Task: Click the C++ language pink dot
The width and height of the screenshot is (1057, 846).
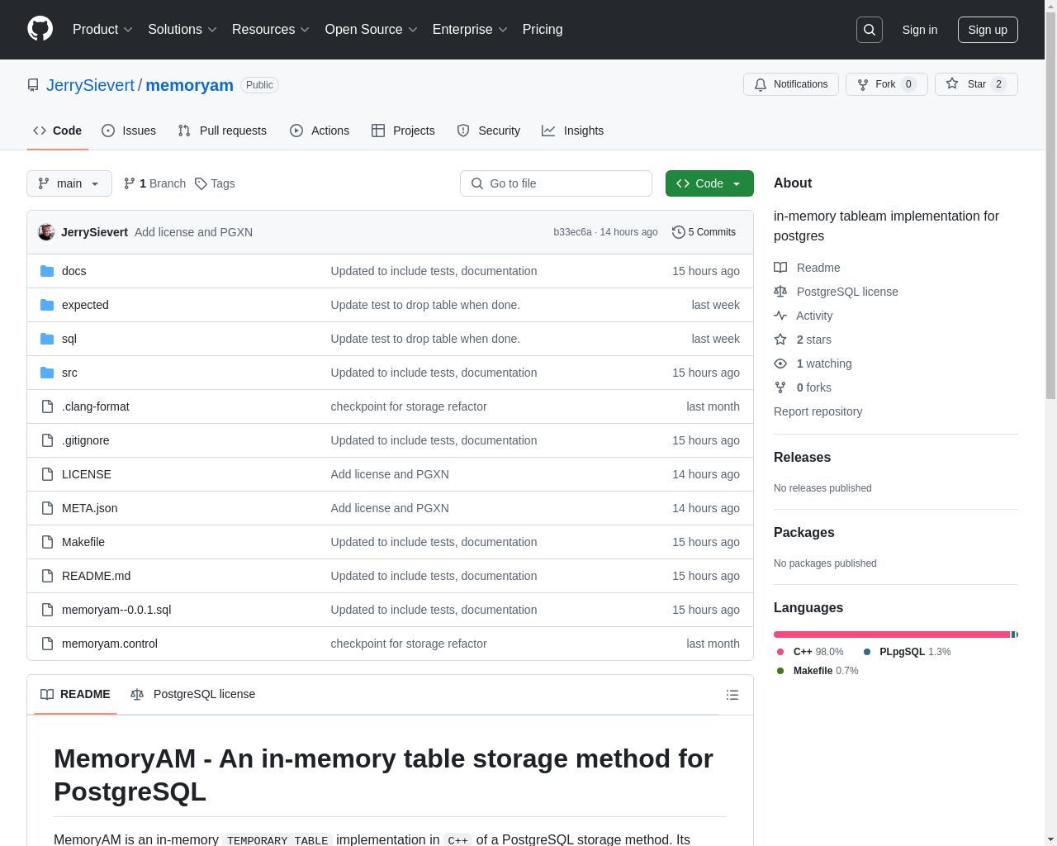Action: (x=780, y=652)
